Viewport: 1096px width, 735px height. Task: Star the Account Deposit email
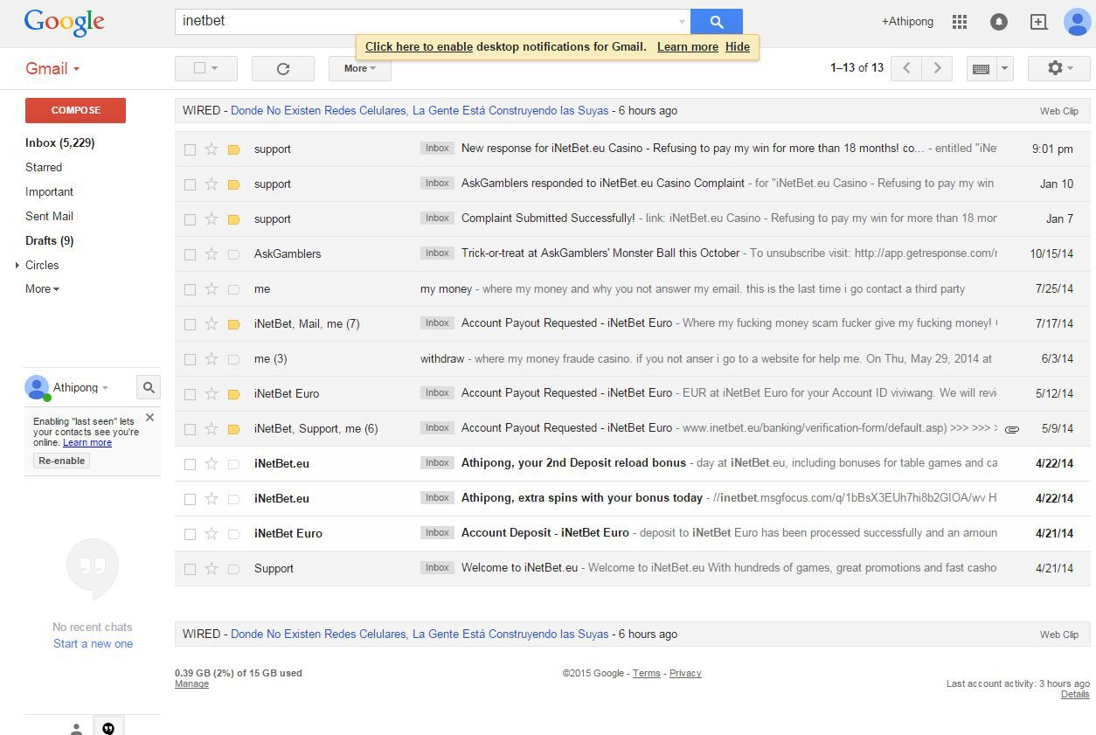point(212,533)
